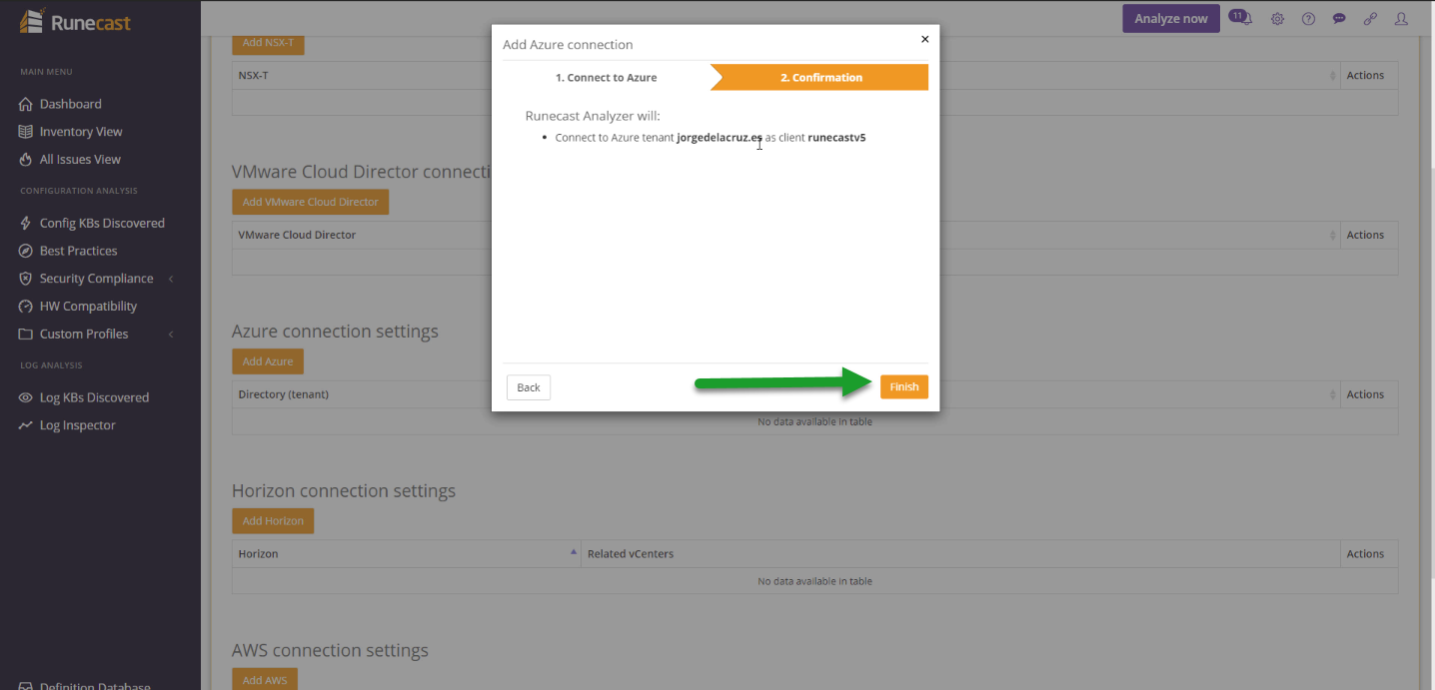This screenshot has height=690, width=1435.
Task: Click the Add VMware Cloud Director button
Action: pyautogui.click(x=310, y=202)
